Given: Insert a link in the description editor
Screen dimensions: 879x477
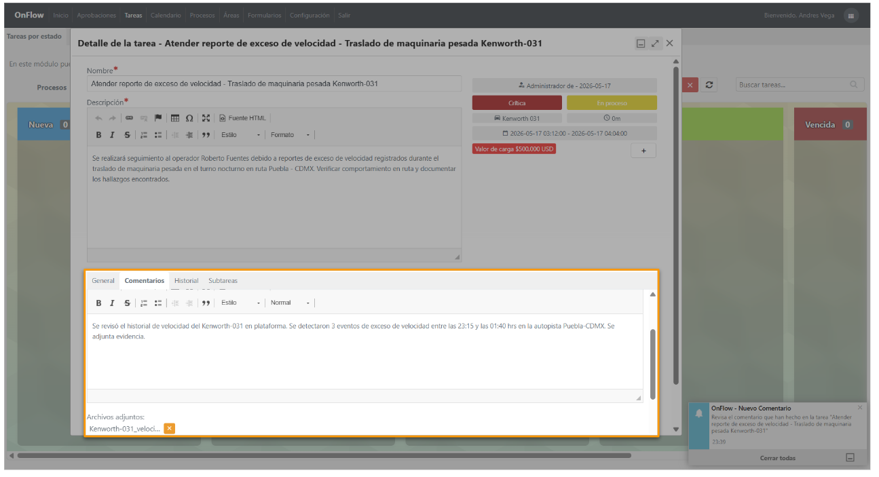Looking at the screenshot, I should [x=130, y=118].
